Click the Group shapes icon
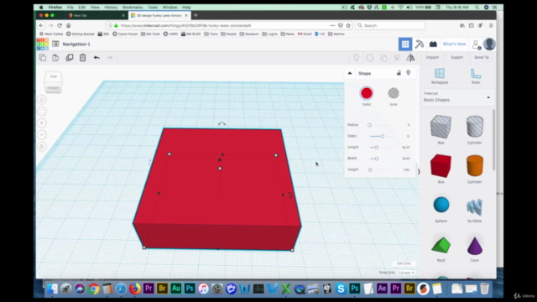The width and height of the screenshot is (537, 302). point(370,58)
